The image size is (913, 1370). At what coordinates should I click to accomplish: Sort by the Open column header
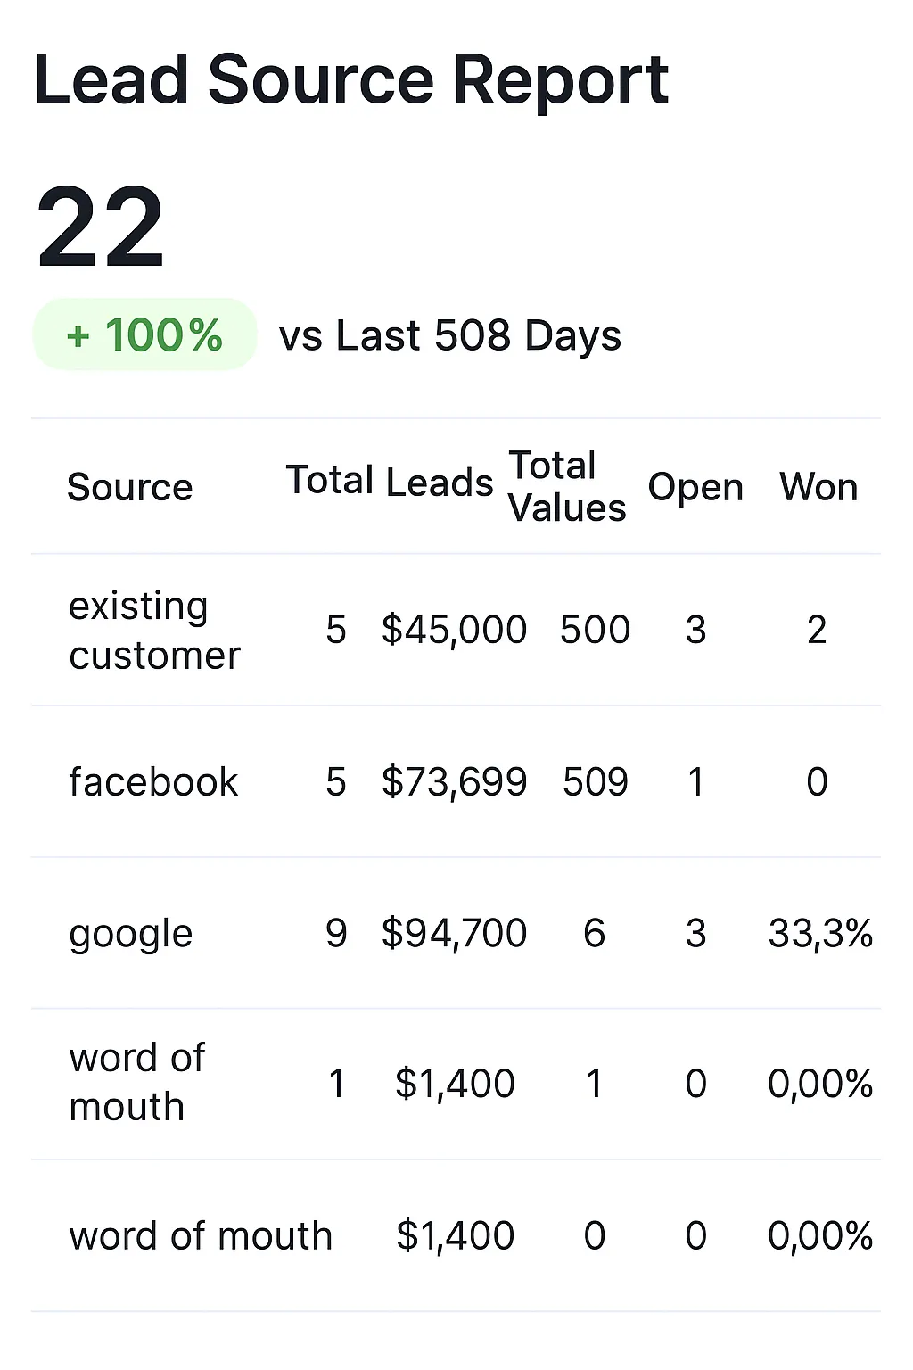pos(695,487)
